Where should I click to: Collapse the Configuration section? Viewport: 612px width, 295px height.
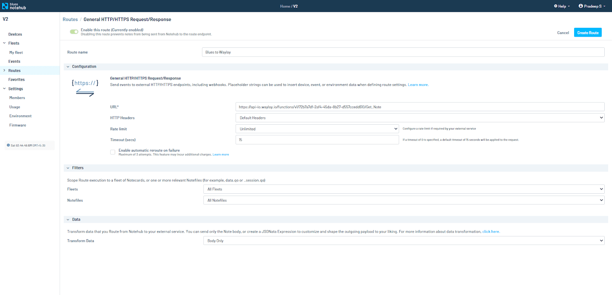click(68, 66)
